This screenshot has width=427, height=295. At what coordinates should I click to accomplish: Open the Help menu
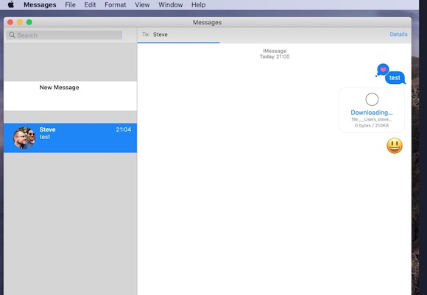point(198,5)
